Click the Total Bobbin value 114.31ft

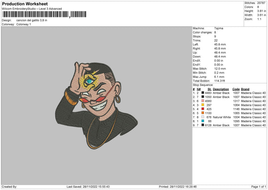point(220,81)
